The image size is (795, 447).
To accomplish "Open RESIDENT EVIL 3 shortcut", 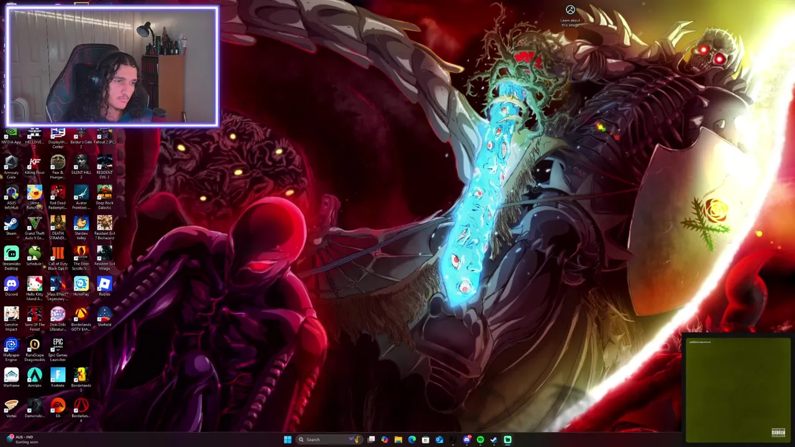I will pyautogui.click(x=104, y=167).
